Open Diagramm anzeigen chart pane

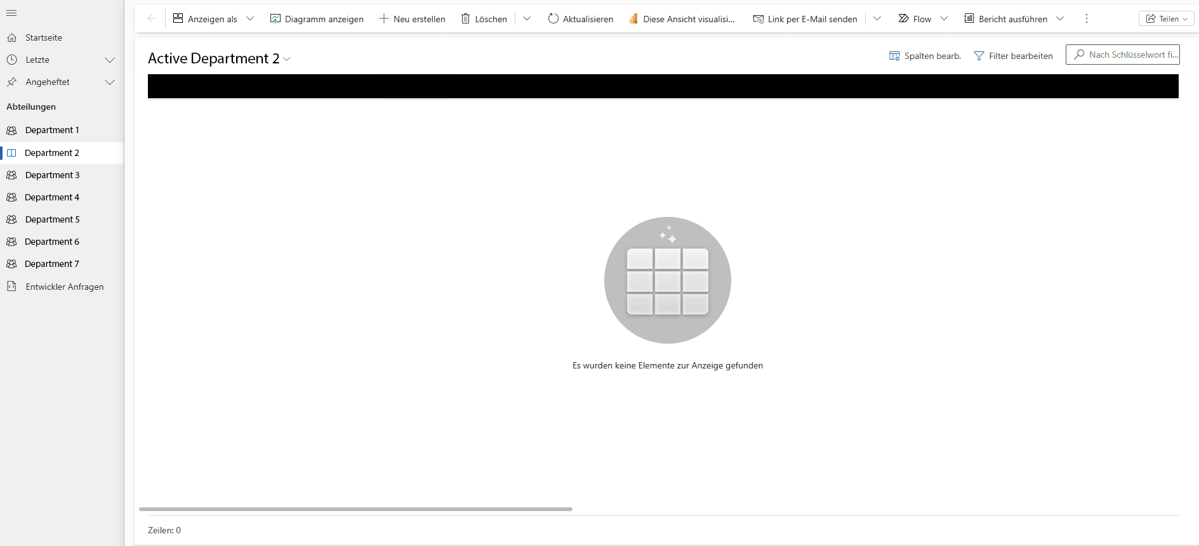click(x=317, y=19)
